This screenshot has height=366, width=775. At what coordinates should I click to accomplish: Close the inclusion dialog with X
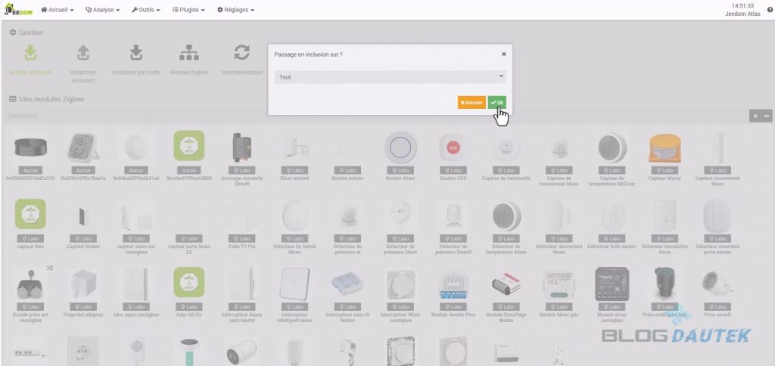[504, 54]
